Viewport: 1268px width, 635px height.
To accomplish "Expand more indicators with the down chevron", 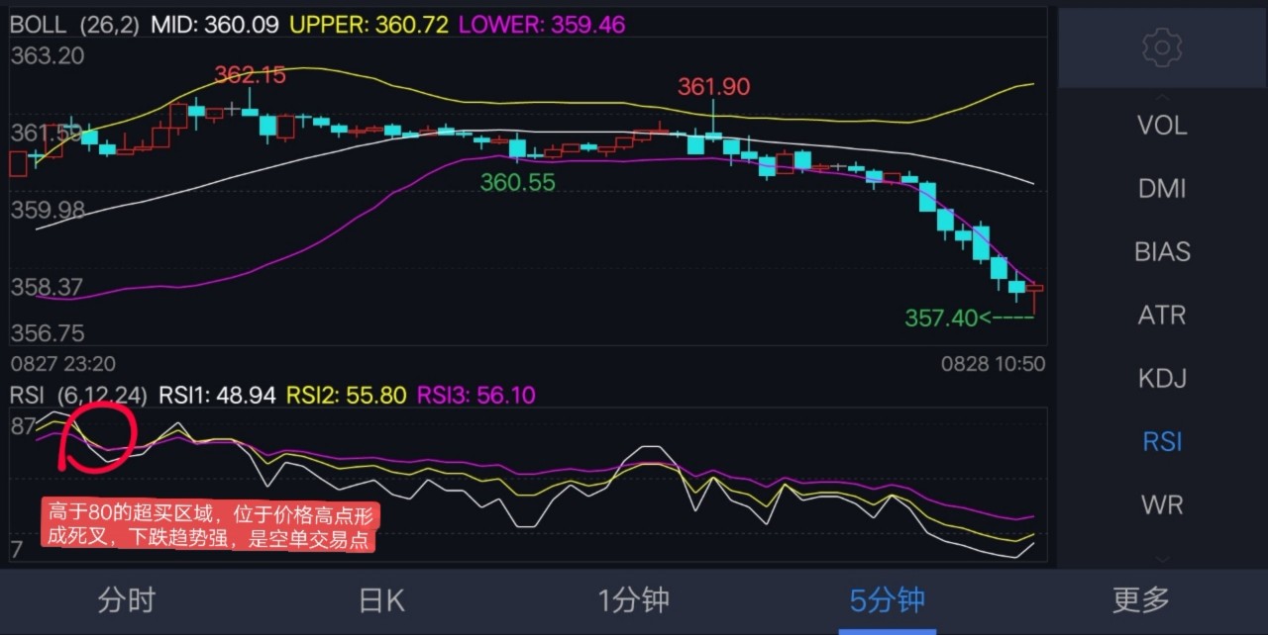I will [1161, 560].
